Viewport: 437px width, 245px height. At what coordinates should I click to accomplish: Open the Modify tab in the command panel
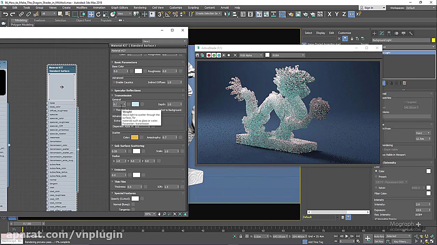pos(381,33)
